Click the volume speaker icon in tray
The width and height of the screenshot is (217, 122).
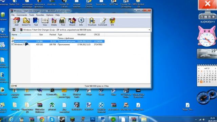(x=204, y=120)
